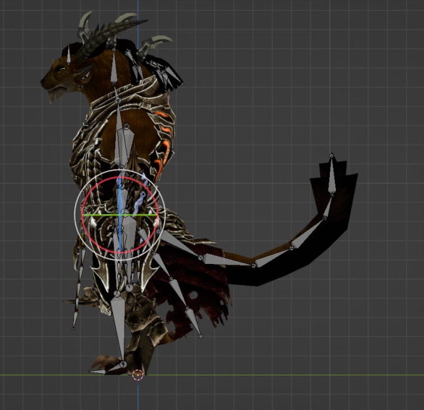Click the 3D cursor at the world origin

click(138, 375)
